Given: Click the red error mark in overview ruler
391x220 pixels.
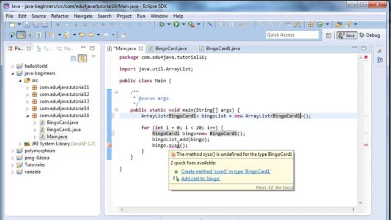Looking at the screenshot, I should pyautogui.click(x=366, y=145).
